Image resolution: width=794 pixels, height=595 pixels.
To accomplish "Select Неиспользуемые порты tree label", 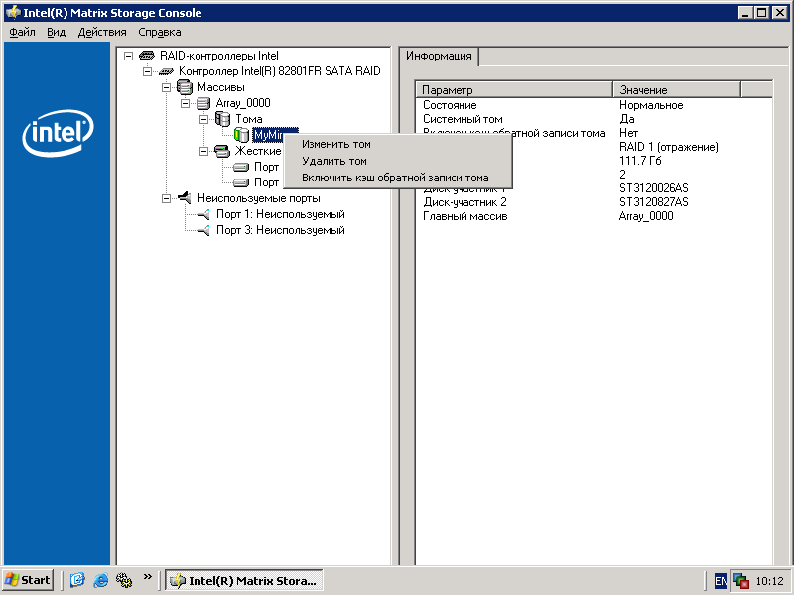I will 258,198.
